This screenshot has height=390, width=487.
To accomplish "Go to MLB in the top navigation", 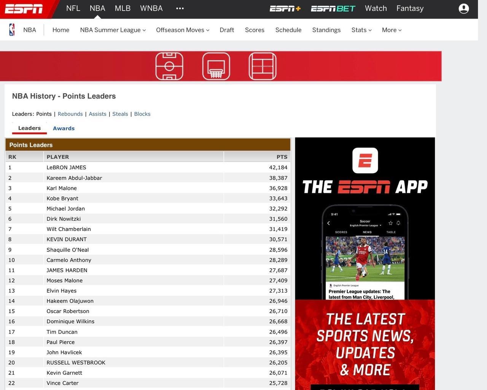I will pos(123,8).
